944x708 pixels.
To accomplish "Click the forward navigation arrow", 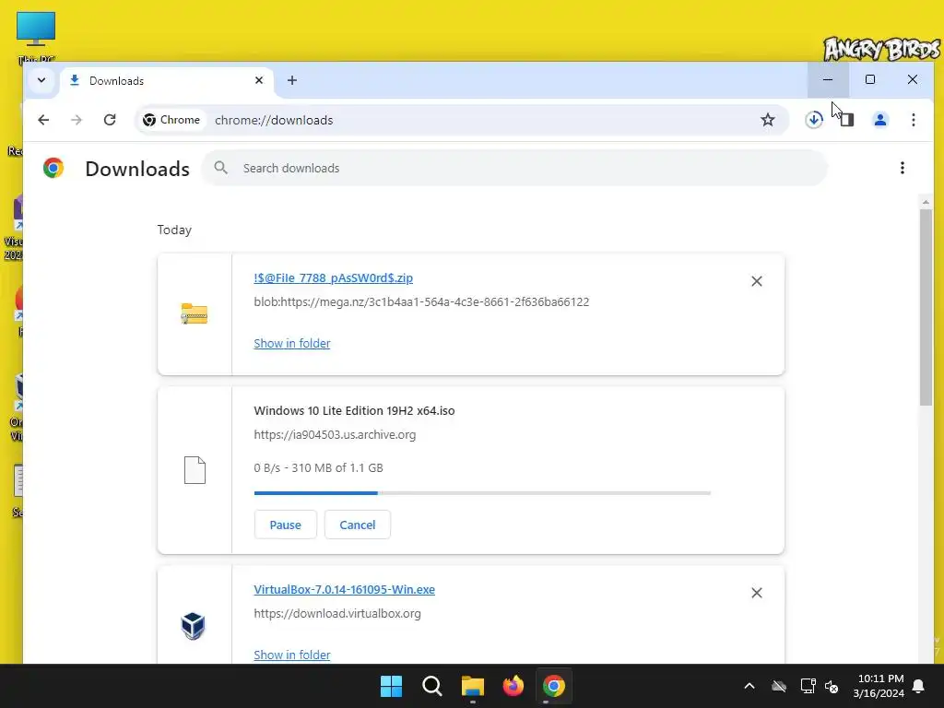I will pos(77,120).
